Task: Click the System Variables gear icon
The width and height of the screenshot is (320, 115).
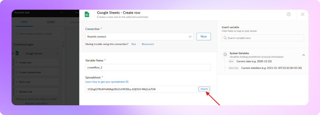Action: coord(225,54)
